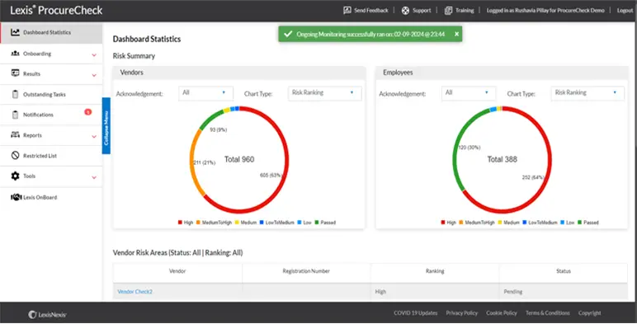
Task: Click the Ranking column header
Action: tap(435, 271)
